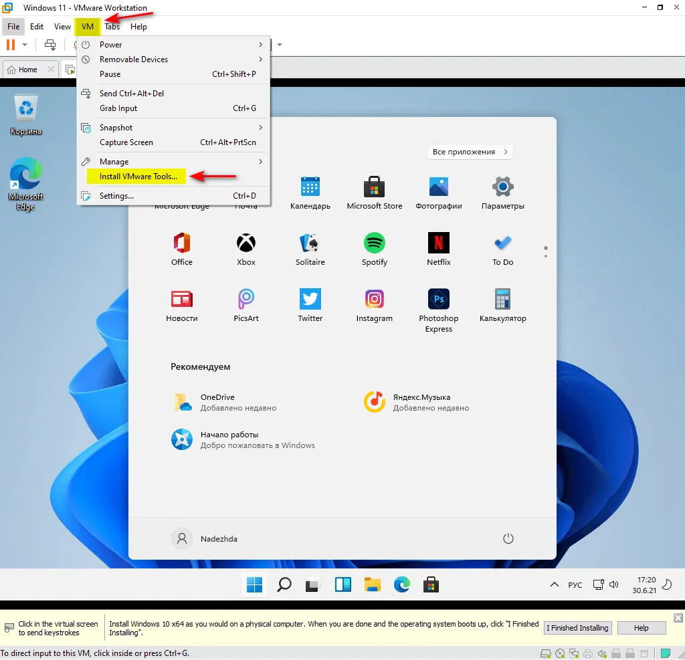Open the Widgets taskbar icon
685x660 pixels.
(343, 584)
